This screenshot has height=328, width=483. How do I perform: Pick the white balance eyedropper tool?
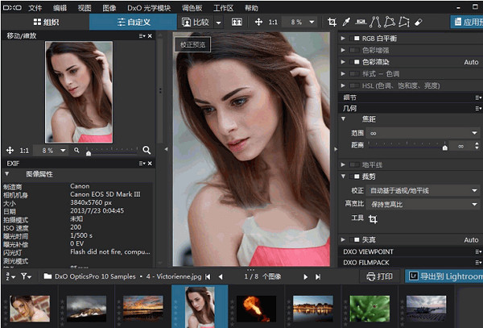(x=348, y=22)
